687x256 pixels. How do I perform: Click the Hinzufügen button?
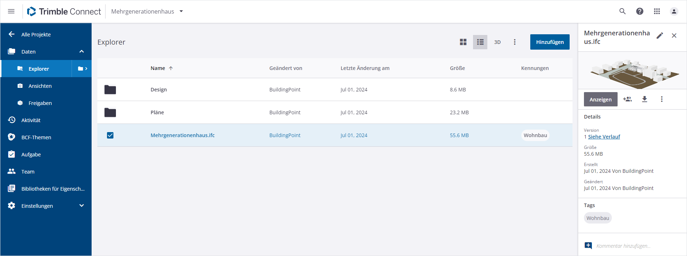pyautogui.click(x=550, y=42)
